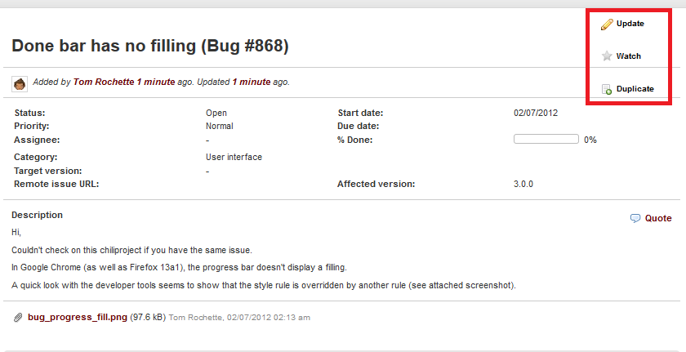The height and width of the screenshot is (352, 686).
Task: Click the Affected version value 3.0.0
Action: click(523, 184)
